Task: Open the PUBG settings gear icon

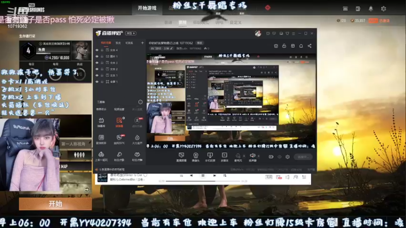Action: pos(384,9)
